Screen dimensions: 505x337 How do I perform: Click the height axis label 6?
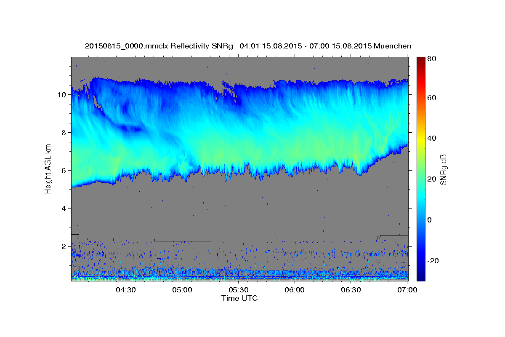64,170
